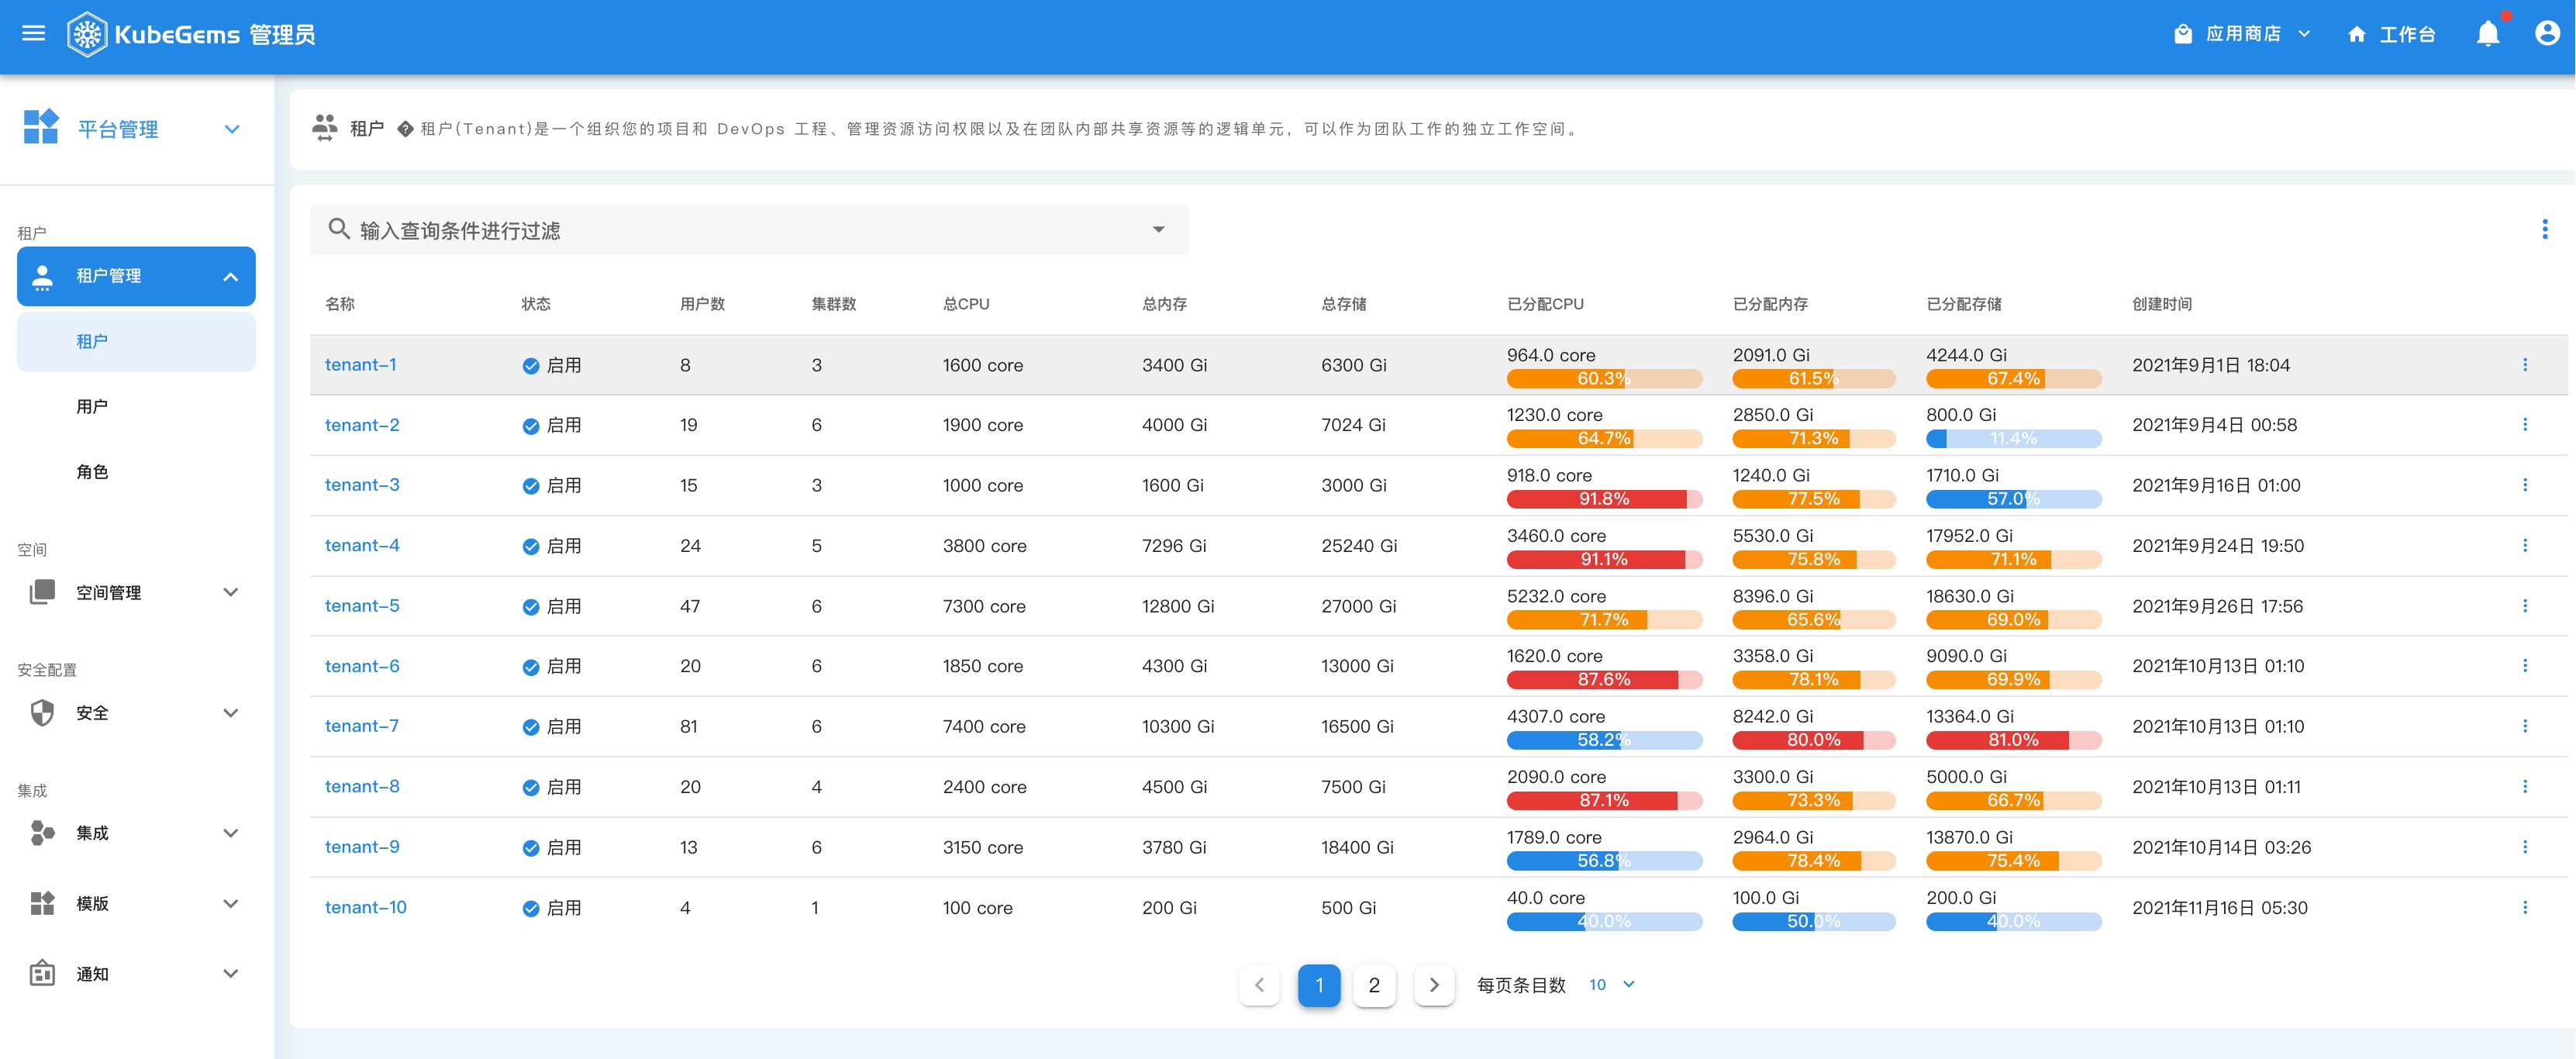The height and width of the screenshot is (1059, 2576).
Task: Open tenant-3 row actions menu
Action: pyautogui.click(x=2524, y=485)
